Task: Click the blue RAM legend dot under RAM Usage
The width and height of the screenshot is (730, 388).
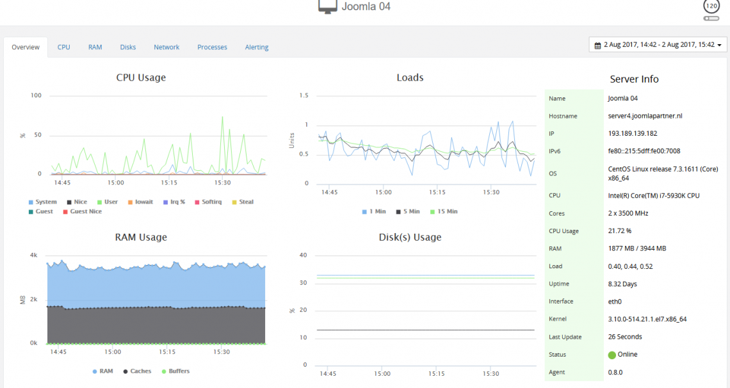Action: click(95, 371)
